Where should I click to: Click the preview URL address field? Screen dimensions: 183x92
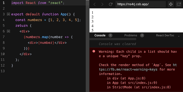(x=141, y=4)
